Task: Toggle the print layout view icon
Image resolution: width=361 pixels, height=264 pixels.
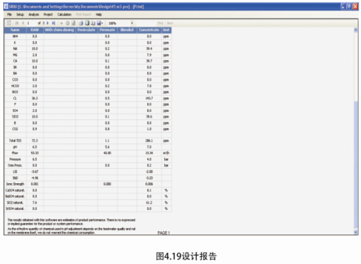Action: point(87,23)
